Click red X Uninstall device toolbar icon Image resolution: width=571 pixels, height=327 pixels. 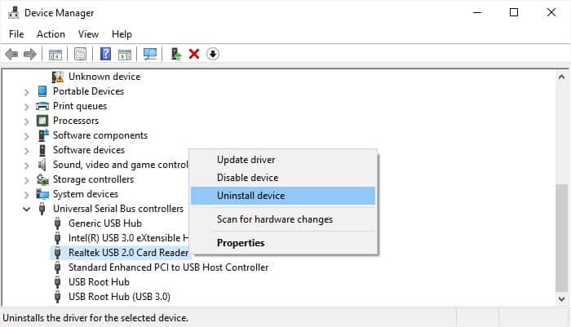(194, 55)
